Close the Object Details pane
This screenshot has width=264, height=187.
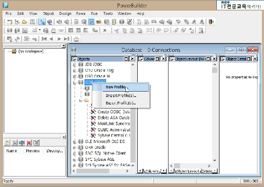coord(255,59)
